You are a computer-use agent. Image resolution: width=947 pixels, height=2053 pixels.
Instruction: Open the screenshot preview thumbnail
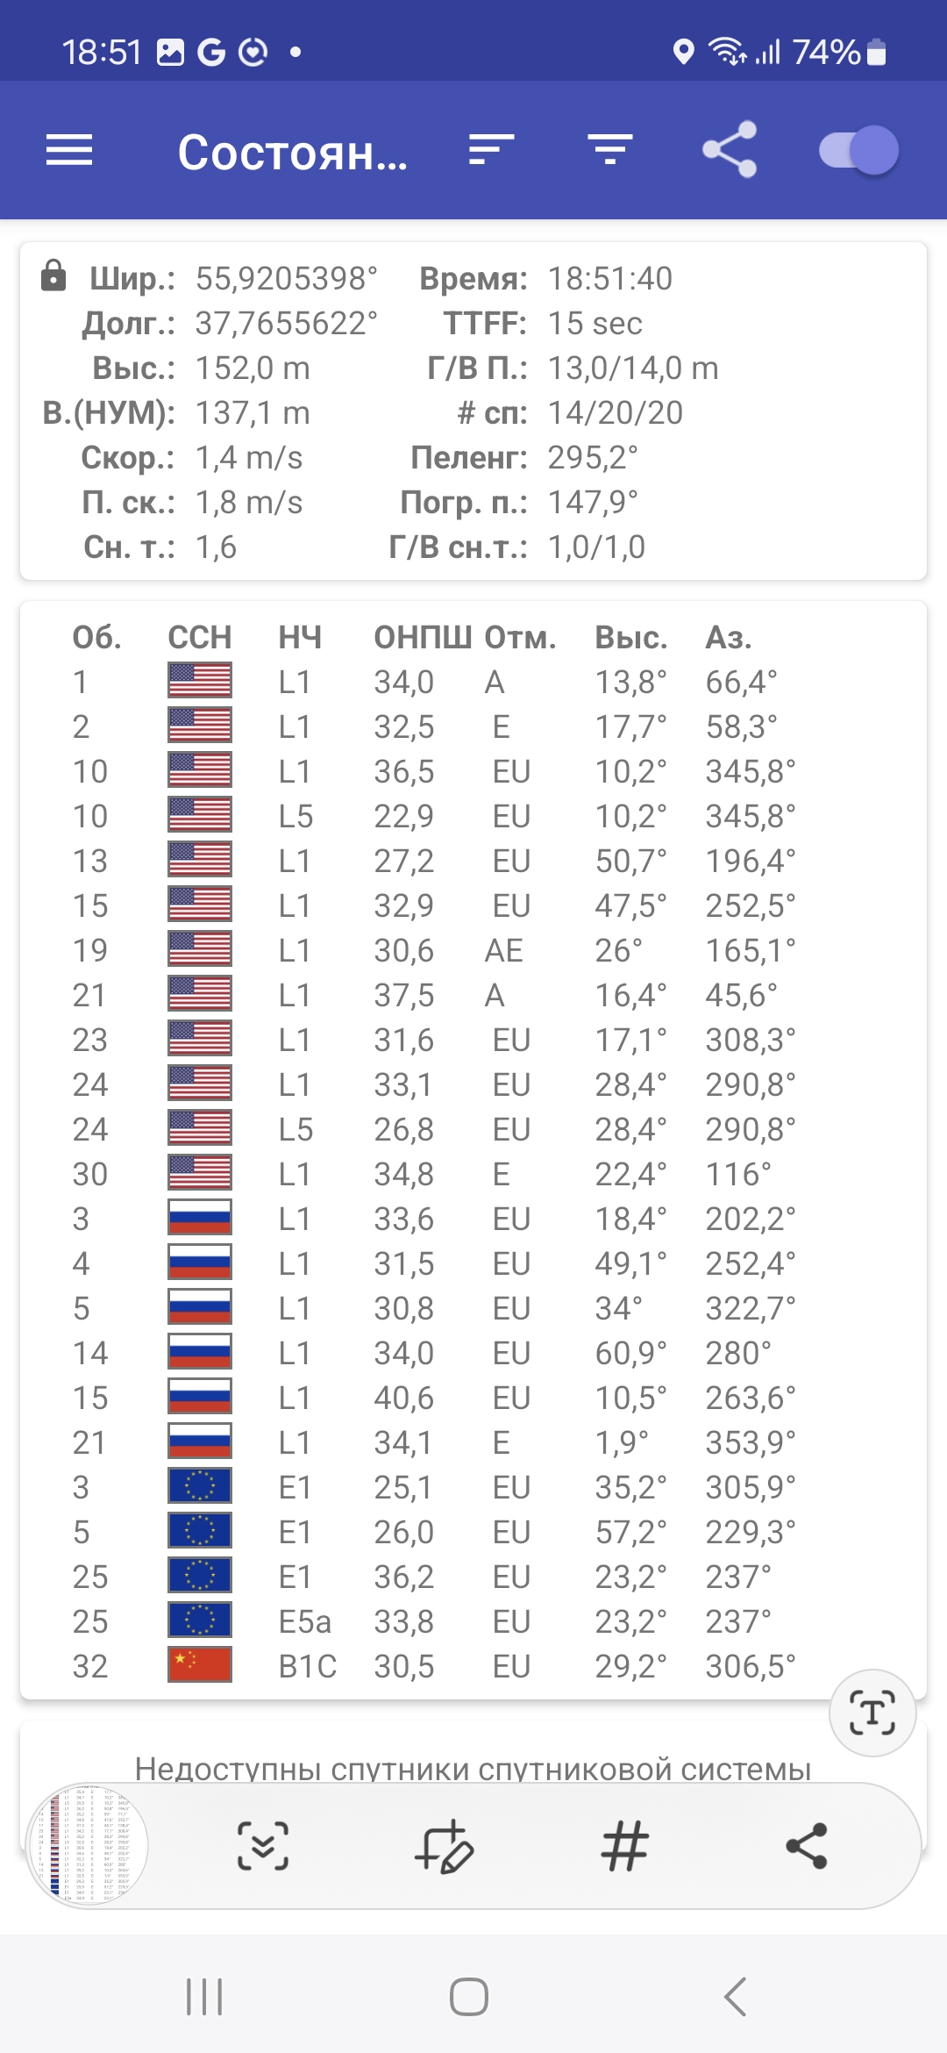[x=88, y=1845]
